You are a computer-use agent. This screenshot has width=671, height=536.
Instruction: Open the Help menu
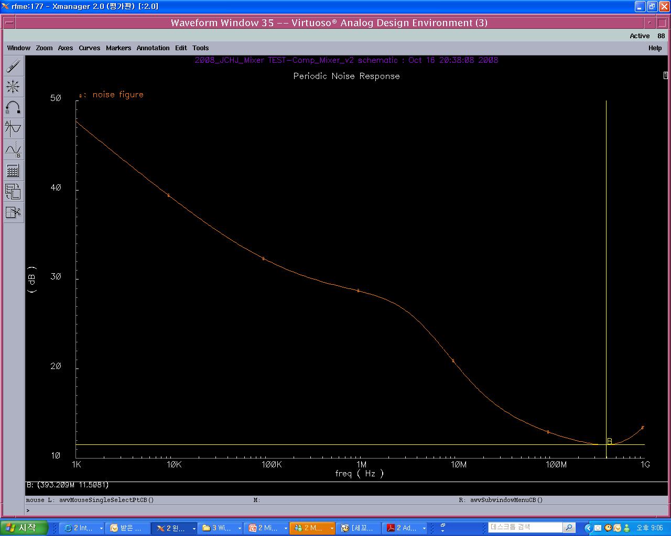tap(655, 48)
